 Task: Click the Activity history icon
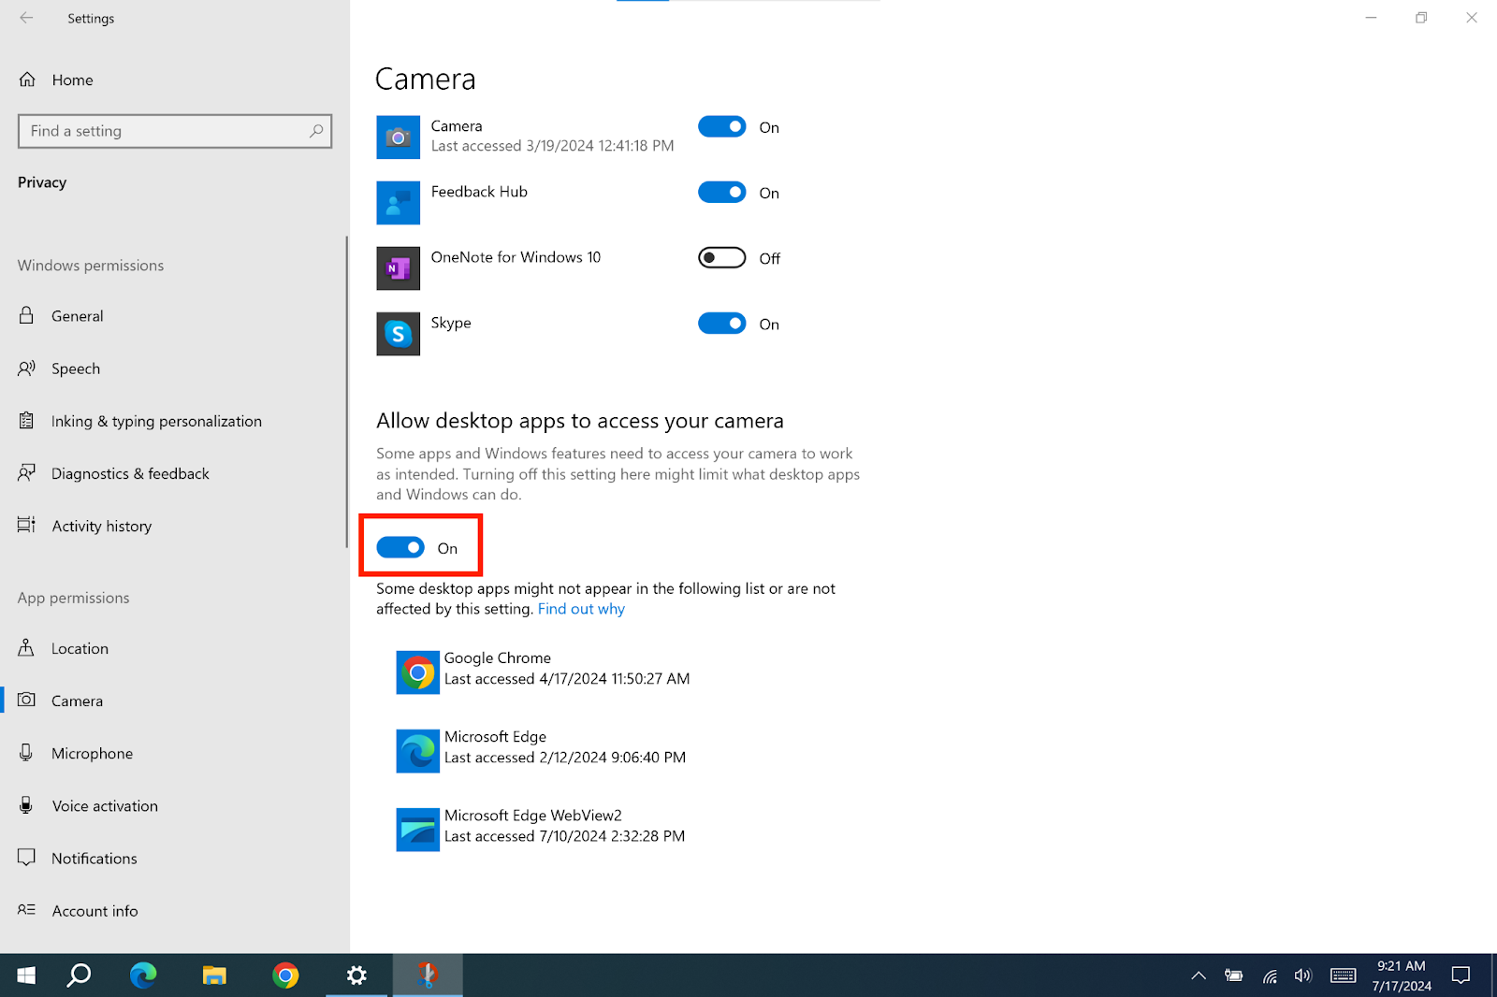[27, 526]
